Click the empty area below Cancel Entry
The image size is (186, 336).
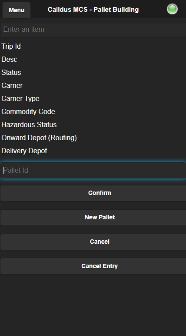tap(93, 304)
